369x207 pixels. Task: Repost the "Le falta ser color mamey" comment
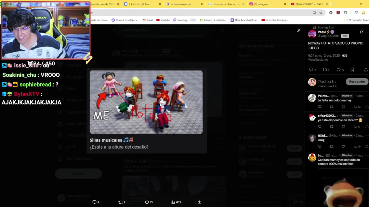click(332, 107)
